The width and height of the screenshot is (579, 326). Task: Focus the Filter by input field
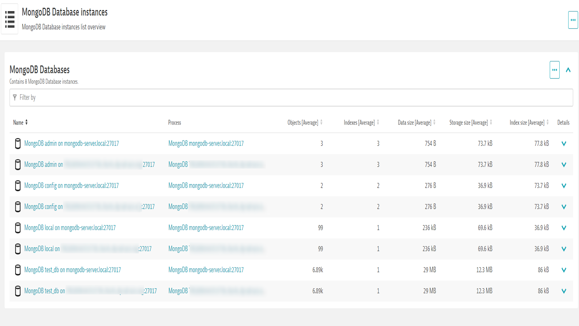[291, 98]
